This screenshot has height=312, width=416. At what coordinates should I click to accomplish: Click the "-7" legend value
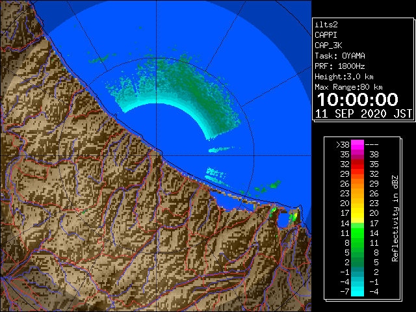click(345, 292)
